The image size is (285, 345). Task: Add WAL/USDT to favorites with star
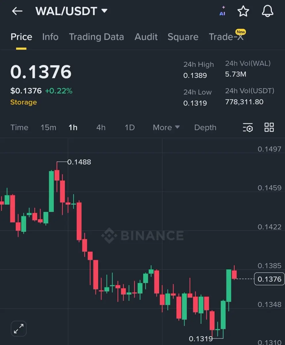point(243,11)
